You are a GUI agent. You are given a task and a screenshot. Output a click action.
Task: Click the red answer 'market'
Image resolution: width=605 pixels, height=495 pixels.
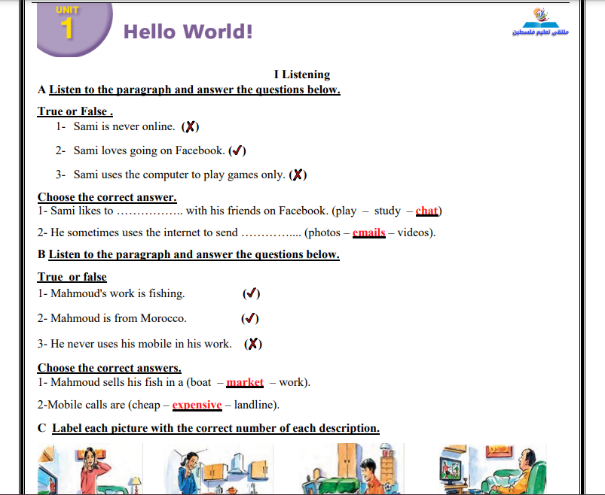tap(245, 382)
